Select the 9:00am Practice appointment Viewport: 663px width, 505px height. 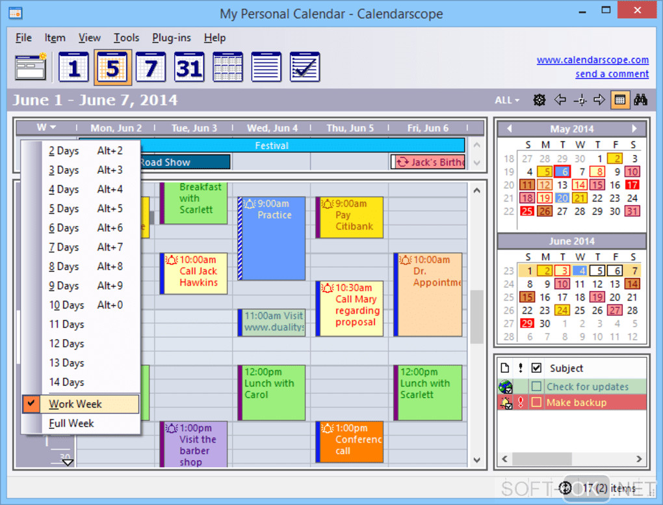click(272, 238)
